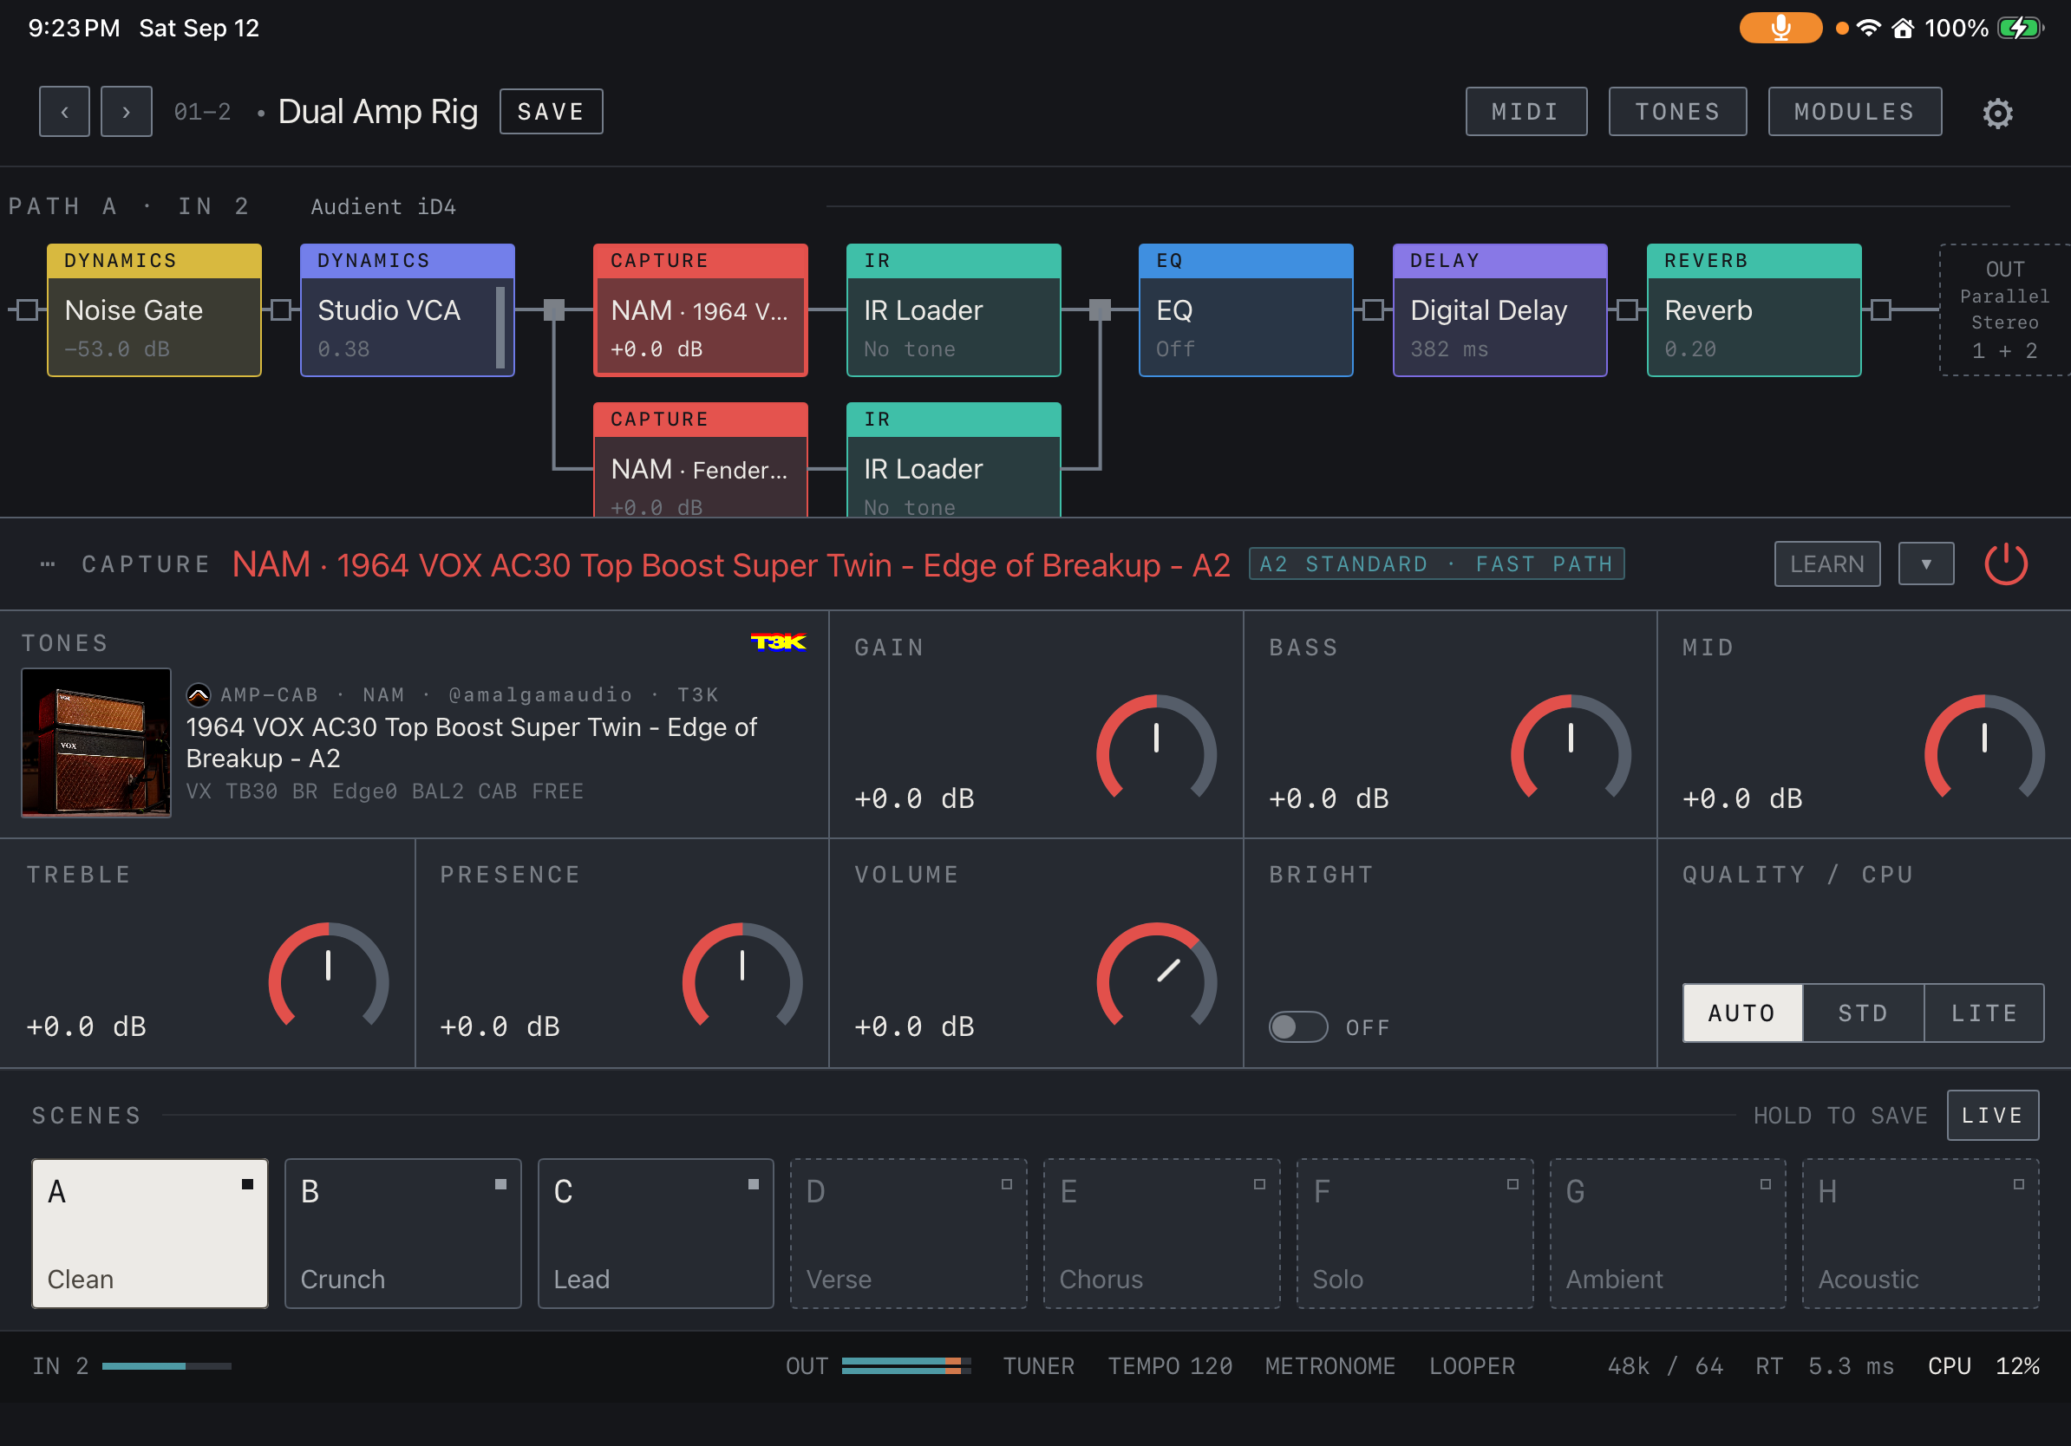
Task: Click the Dual Amp Rig preset name
Action: pos(378,112)
